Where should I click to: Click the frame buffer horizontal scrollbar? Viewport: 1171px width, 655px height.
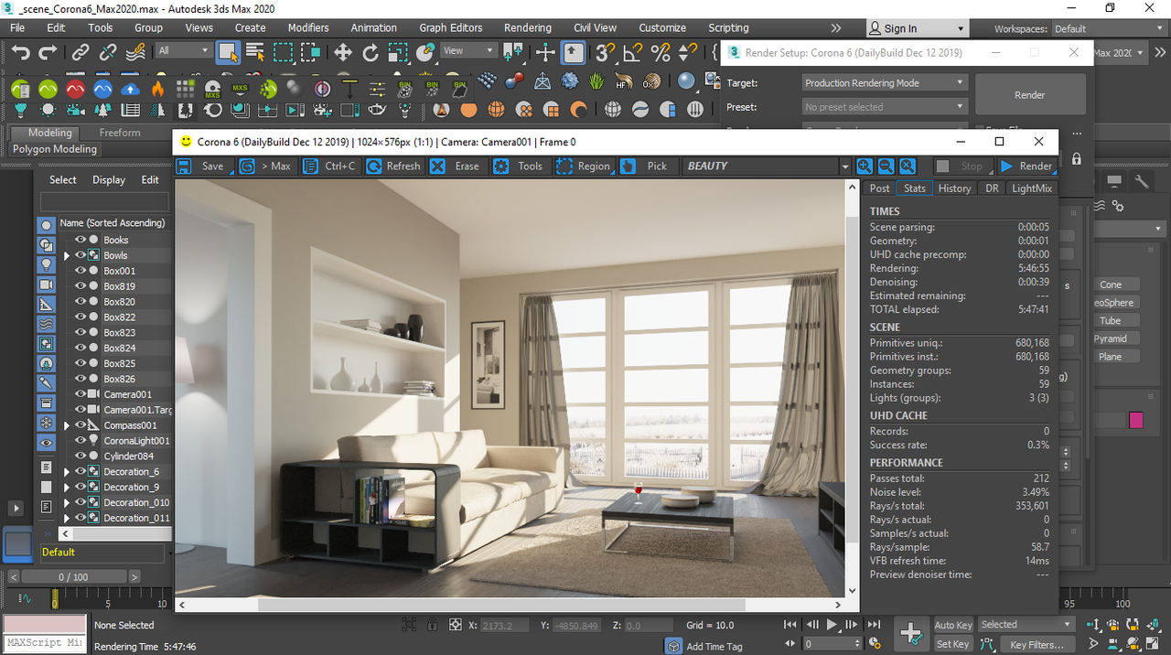[x=503, y=605]
